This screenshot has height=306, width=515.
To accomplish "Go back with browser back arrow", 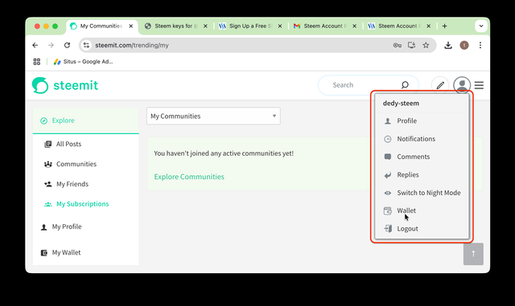I will 35,45.
